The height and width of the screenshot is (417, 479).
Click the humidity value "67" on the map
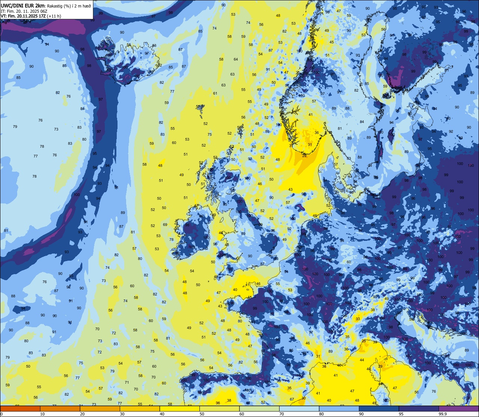(292, 399)
